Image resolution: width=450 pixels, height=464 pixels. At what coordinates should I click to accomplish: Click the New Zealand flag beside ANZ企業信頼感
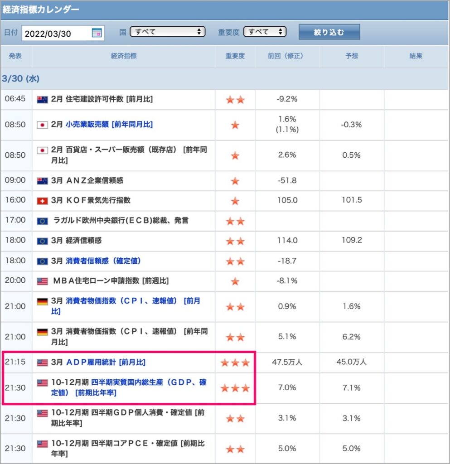(42, 181)
